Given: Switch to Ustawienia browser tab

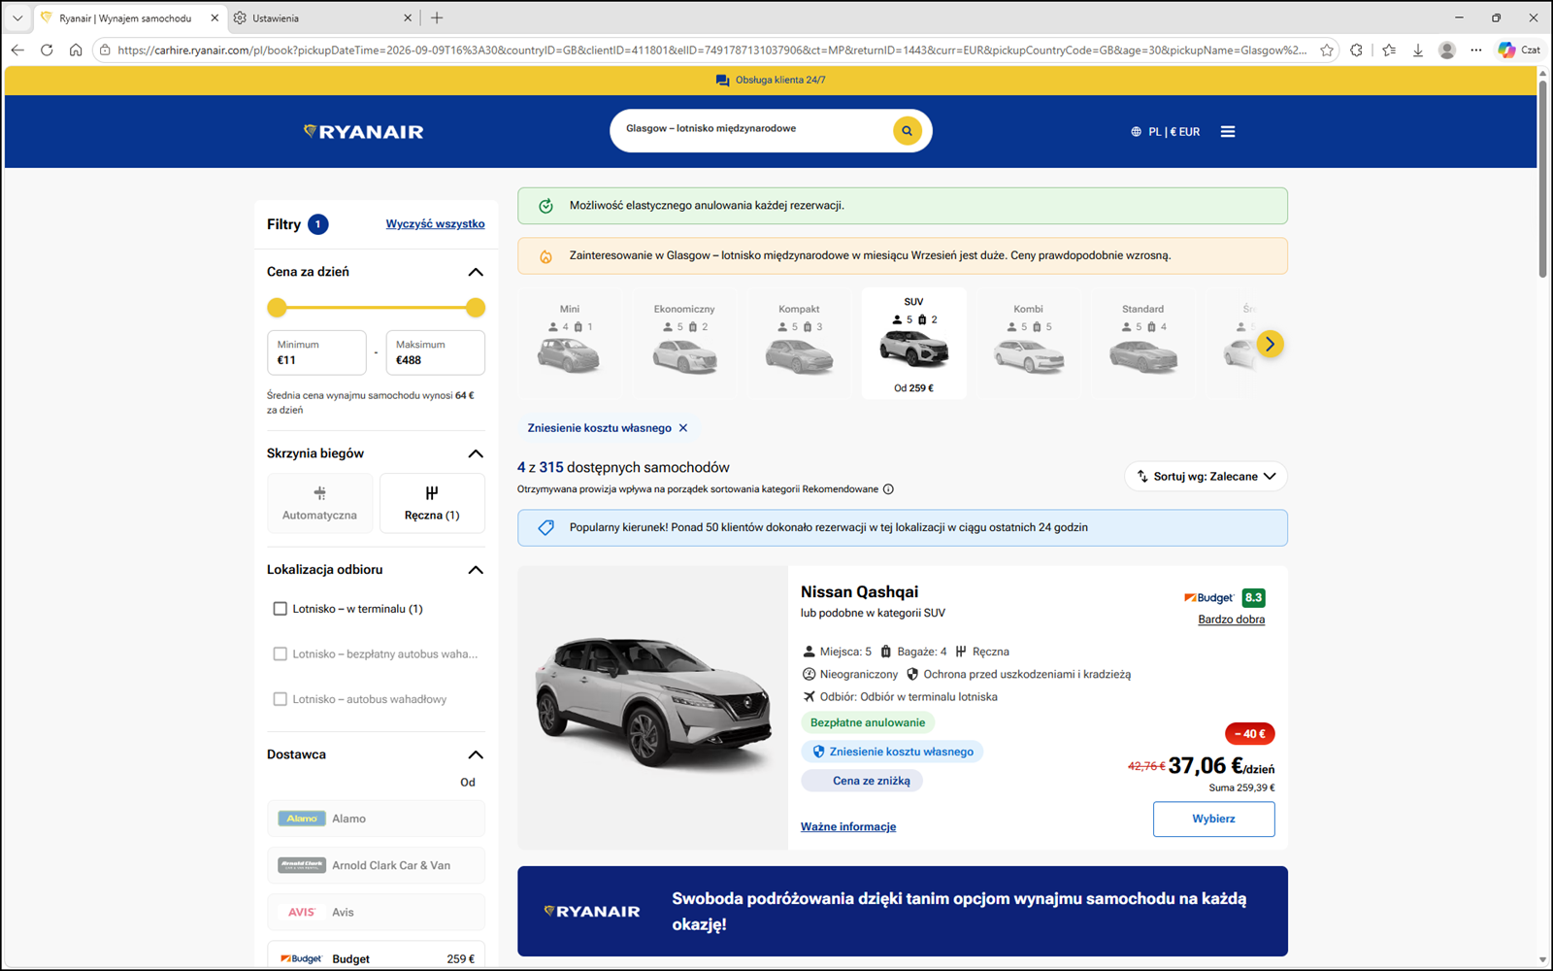Looking at the screenshot, I should 323,17.
